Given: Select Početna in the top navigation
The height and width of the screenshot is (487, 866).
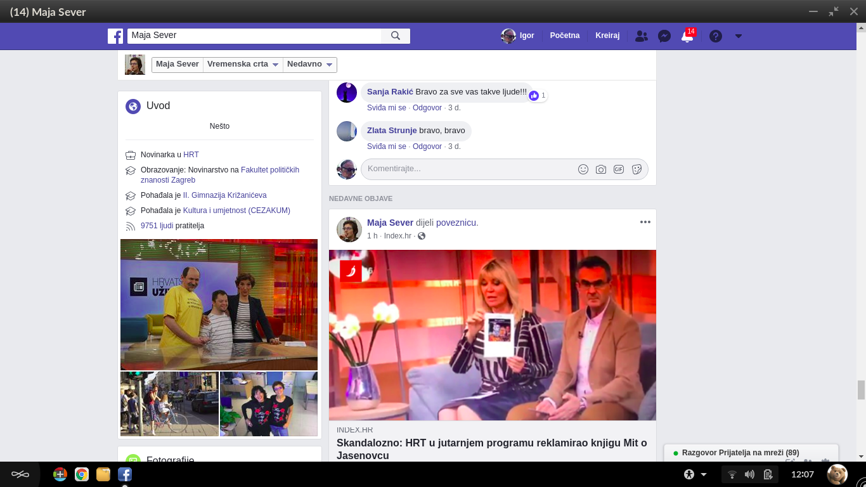Looking at the screenshot, I should 564,36.
